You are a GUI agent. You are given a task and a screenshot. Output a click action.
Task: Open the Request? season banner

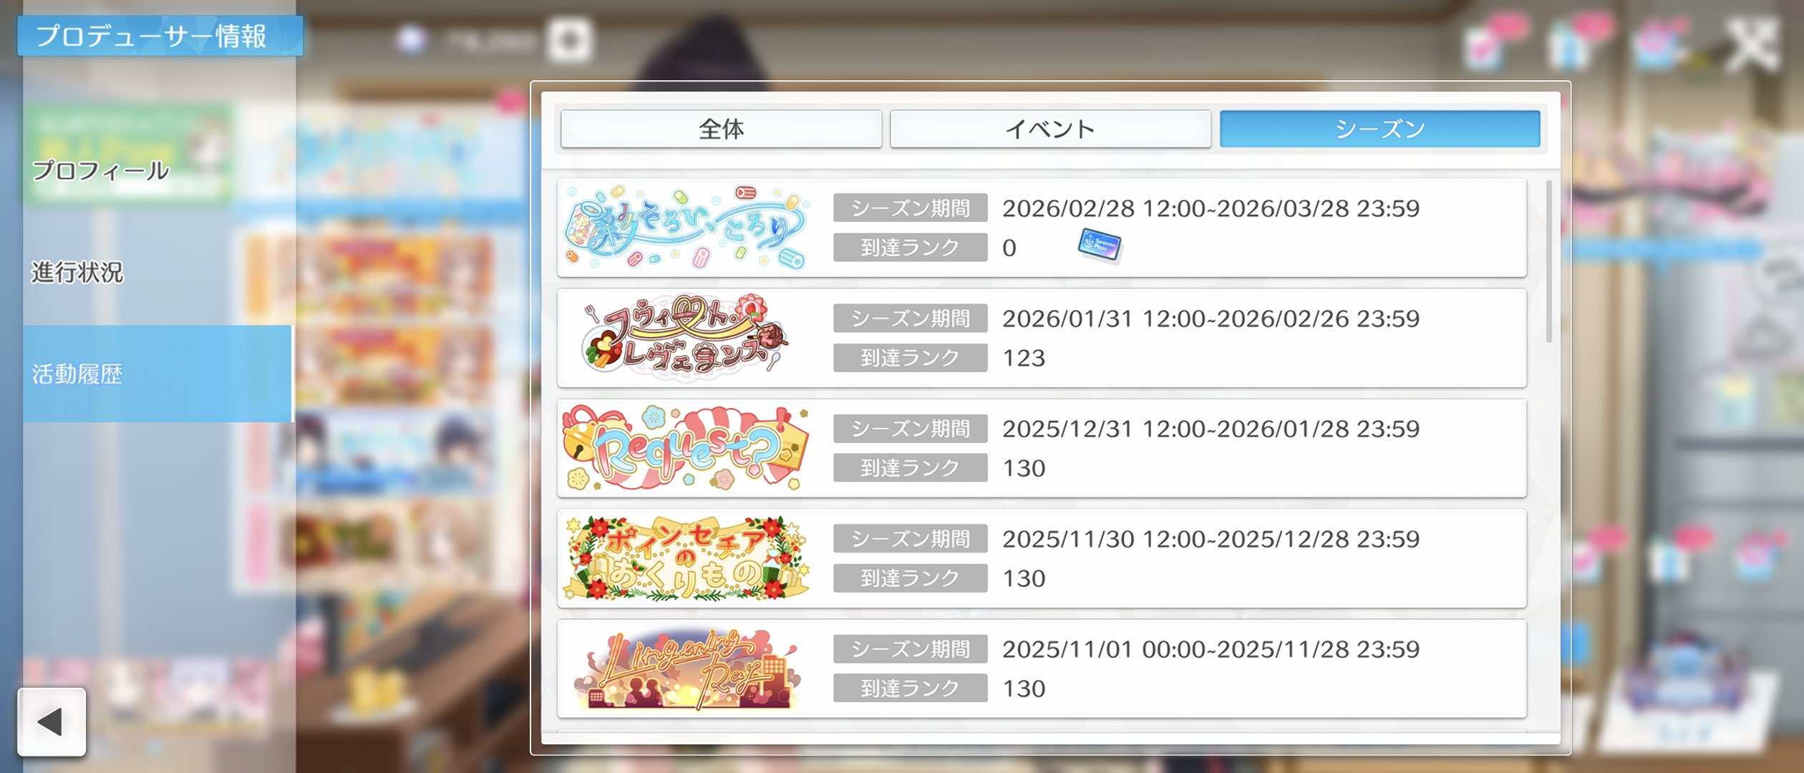point(686,448)
